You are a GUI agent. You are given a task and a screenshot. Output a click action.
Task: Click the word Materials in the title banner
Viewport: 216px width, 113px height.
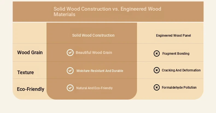click(x=65, y=14)
